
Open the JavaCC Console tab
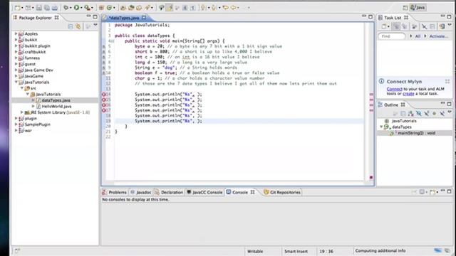click(204, 192)
